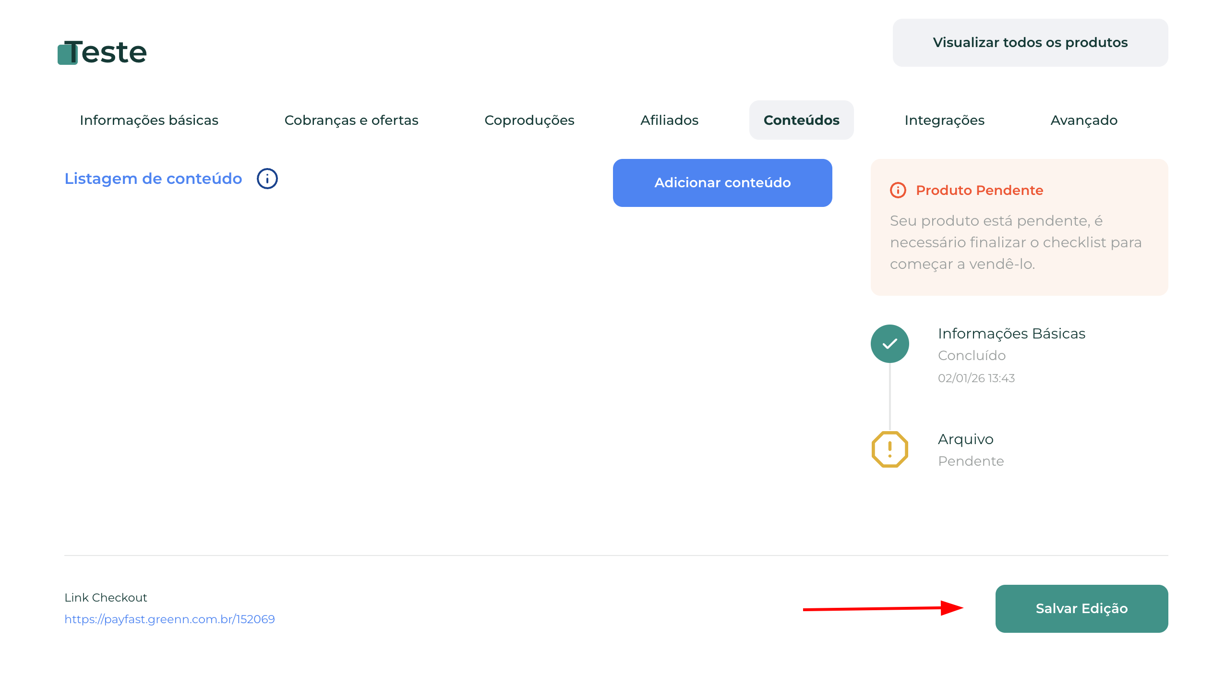Viewport: 1225px width, 676px height.
Task: Select the Conteúdos tab
Action: pyautogui.click(x=801, y=120)
